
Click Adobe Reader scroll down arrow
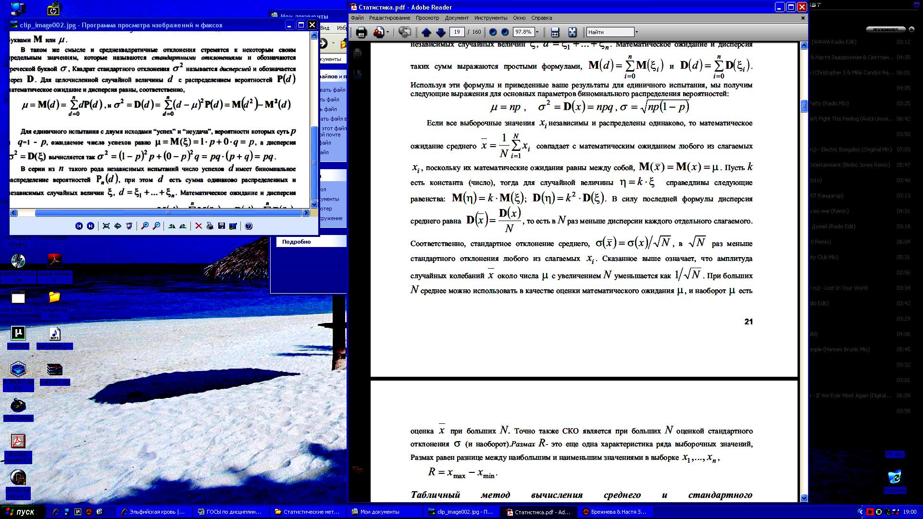(804, 498)
